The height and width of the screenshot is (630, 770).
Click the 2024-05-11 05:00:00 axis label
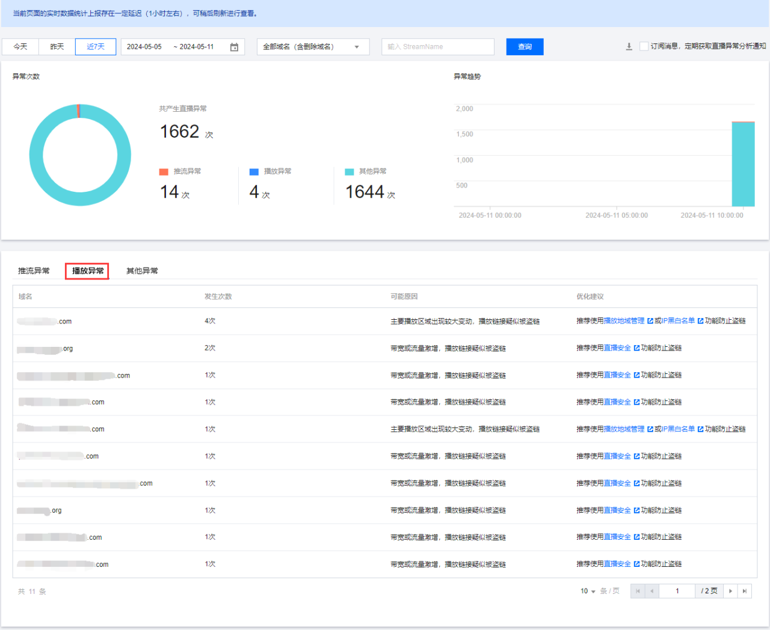(x=617, y=215)
